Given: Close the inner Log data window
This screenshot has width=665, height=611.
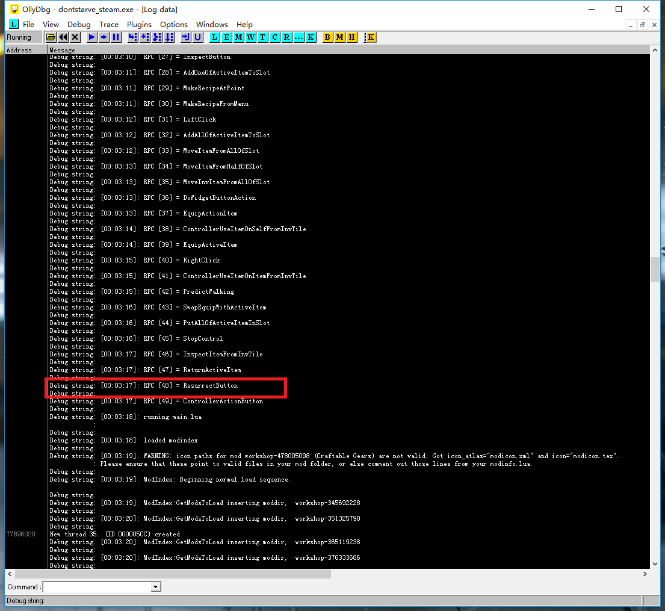Looking at the screenshot, I should pyautogui.click(x=654, y=25).
